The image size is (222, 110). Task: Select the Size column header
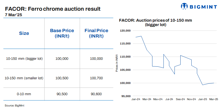[x=24, y=33]
